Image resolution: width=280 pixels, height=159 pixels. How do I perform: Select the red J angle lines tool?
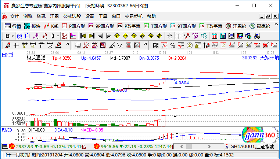[x=231, y=46]
